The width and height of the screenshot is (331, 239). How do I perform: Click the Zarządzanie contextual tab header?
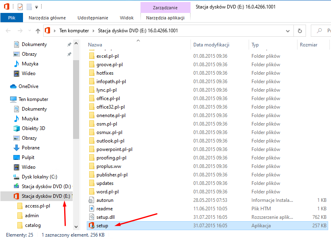pos(165,8)
